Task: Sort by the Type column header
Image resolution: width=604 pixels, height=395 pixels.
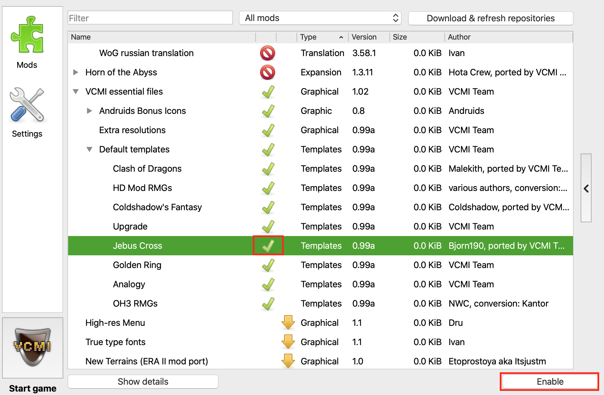Action: pyautogui.click(x=321, y=37)
